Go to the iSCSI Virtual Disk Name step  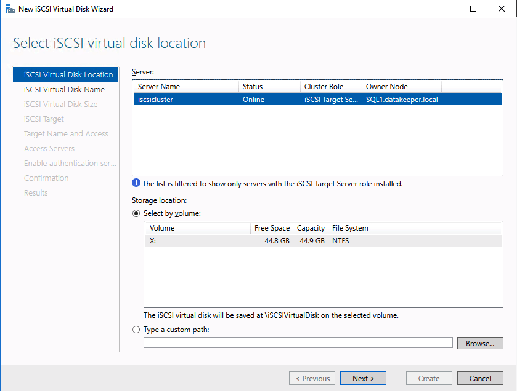pyautogui.click(x=64, y=90)
